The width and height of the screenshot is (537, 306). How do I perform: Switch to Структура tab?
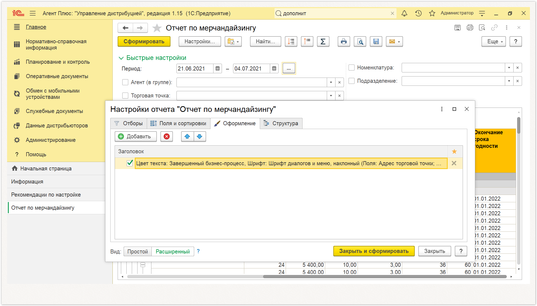click(x=281, y=123)
